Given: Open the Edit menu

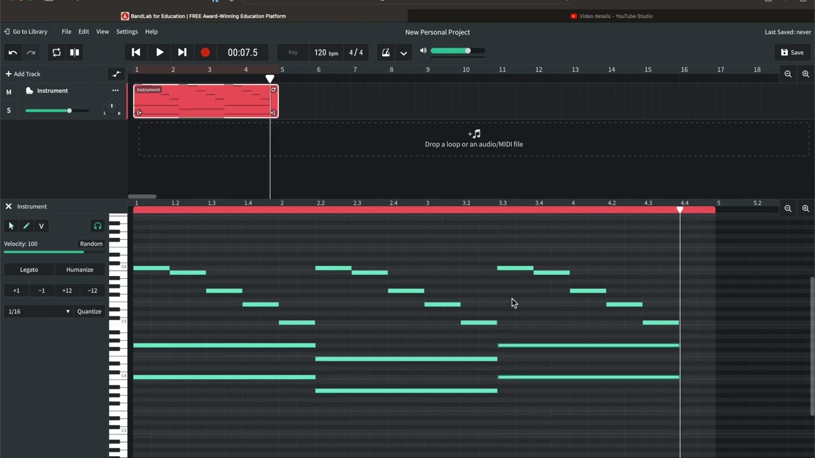Looking at the screenshot, I should 83,32.
